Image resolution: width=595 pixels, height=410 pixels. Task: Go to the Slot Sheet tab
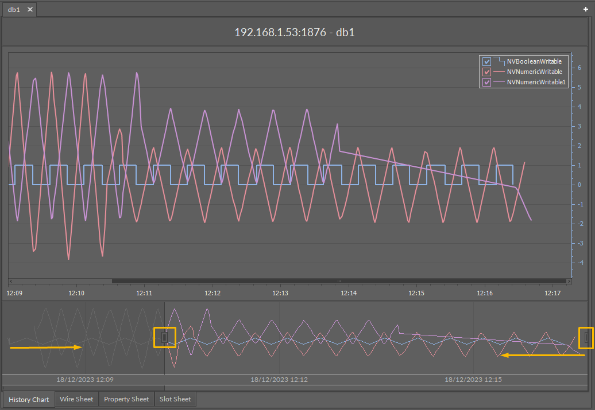175,399
